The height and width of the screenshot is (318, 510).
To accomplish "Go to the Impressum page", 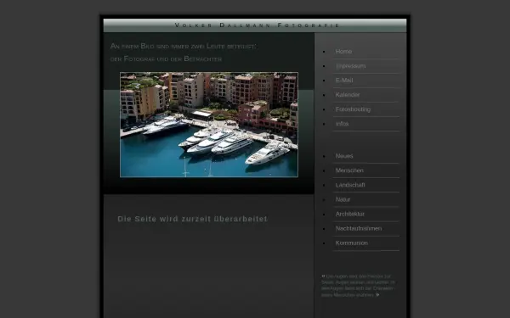I will coord(350,66).
